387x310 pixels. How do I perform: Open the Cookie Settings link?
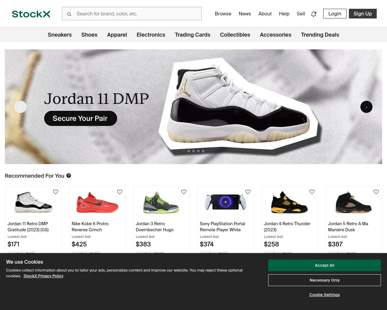pyautogui.click(x=324, y=295)
